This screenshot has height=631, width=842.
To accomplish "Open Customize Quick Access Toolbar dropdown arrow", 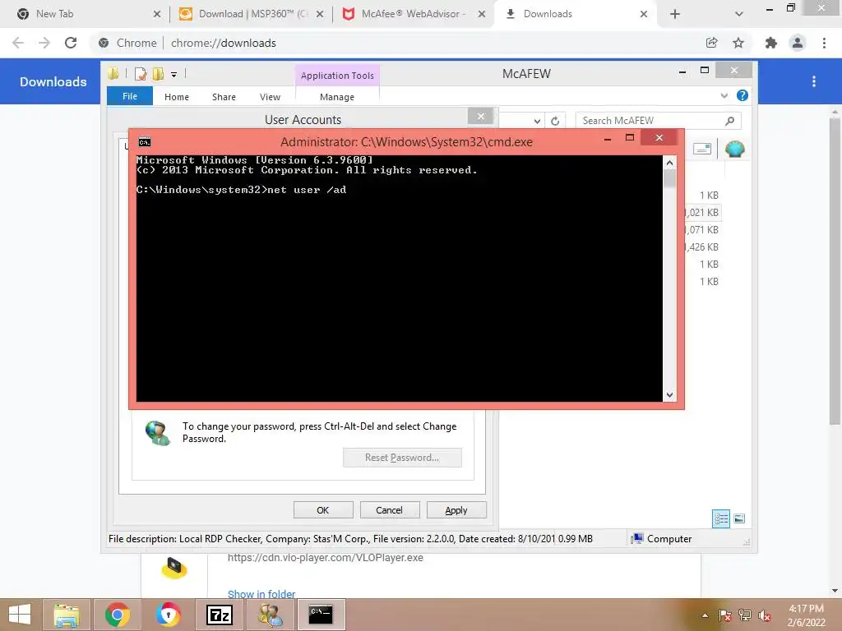I will click(x=174, y=75).
